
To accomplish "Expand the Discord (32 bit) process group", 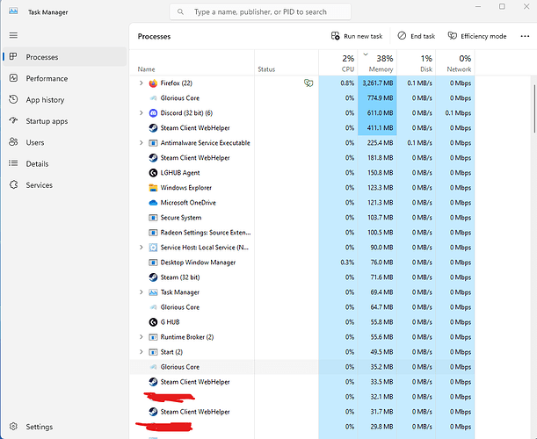I will 142,113.
